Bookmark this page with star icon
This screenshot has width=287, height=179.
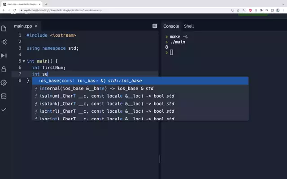(244, 10)
